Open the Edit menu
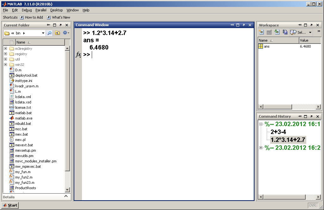Screen dimensions: 324x210 tap(15, 10)
